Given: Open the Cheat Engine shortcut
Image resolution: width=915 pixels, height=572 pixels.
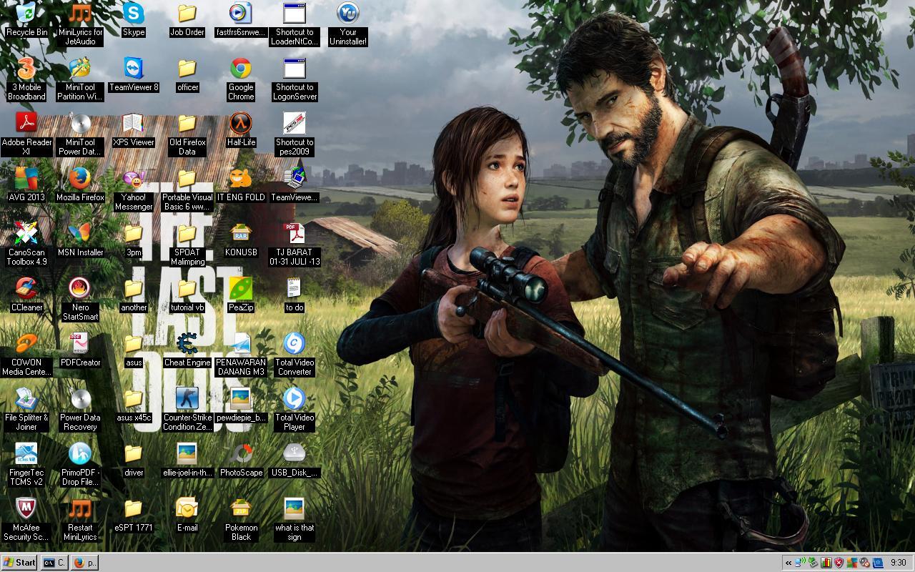Looking at the screenshot, I should (x=187, y=343).
